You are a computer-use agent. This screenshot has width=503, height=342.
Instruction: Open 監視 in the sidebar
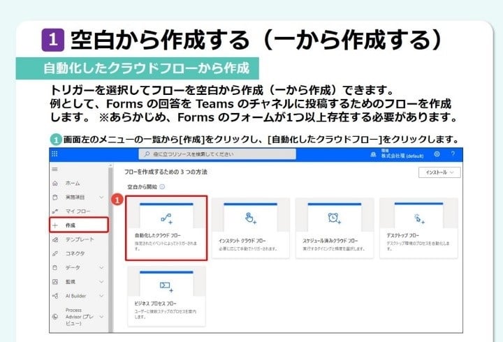[x=71, y=282]
